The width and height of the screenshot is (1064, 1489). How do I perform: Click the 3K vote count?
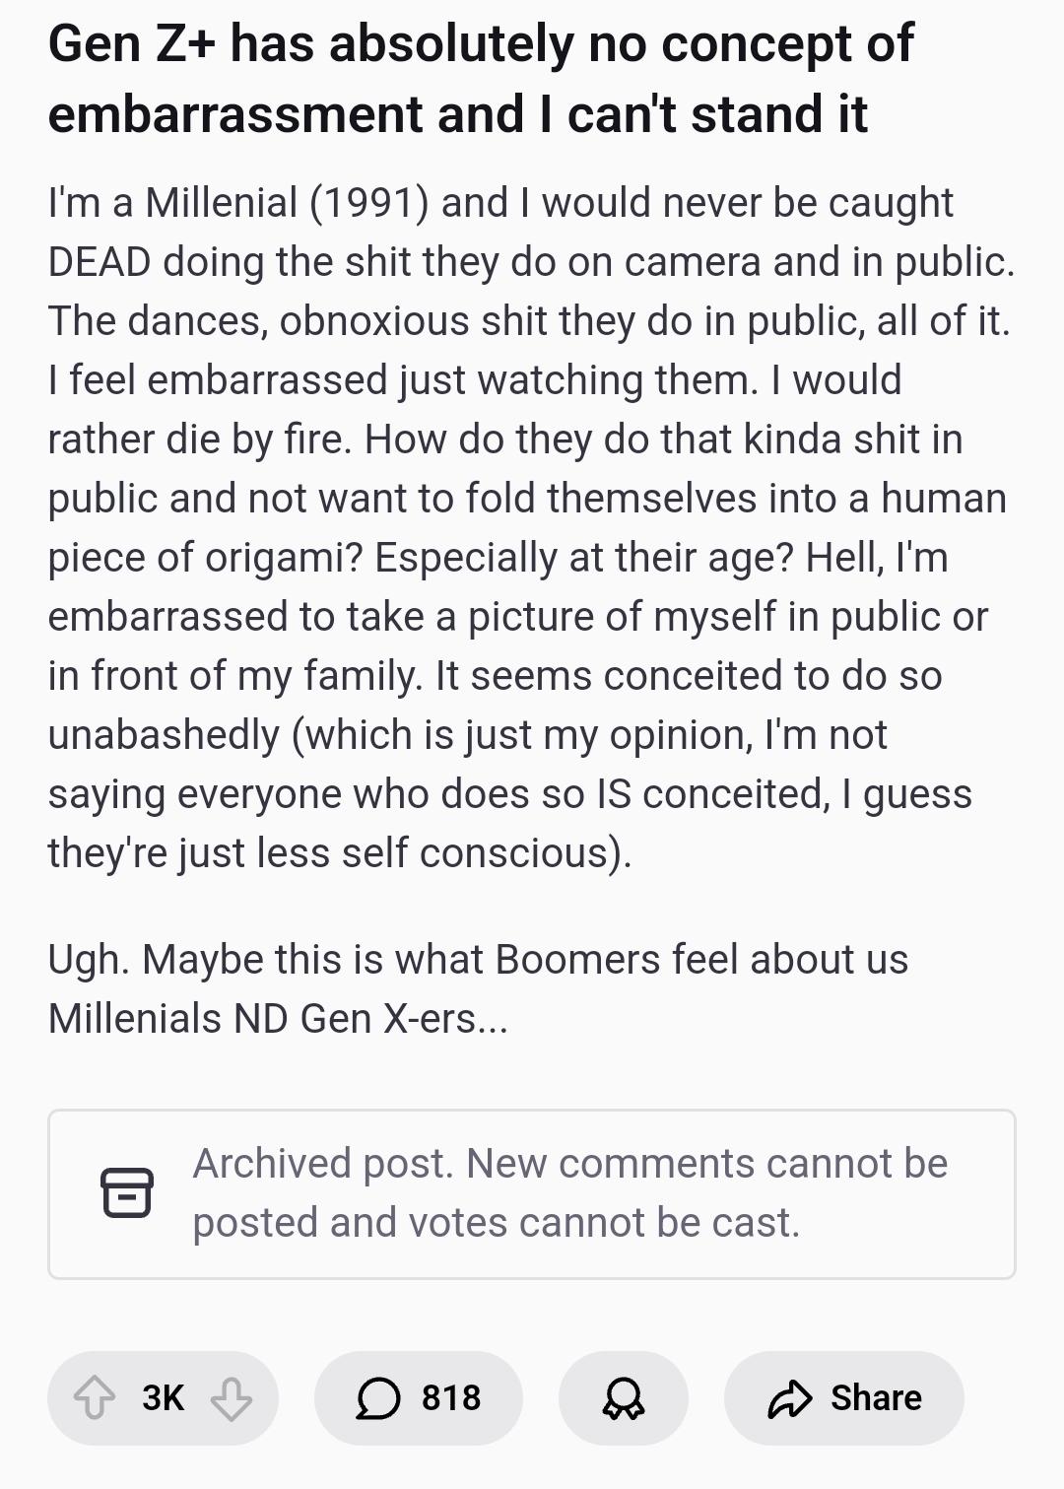pyautogui.click(x=163, y=1397)
